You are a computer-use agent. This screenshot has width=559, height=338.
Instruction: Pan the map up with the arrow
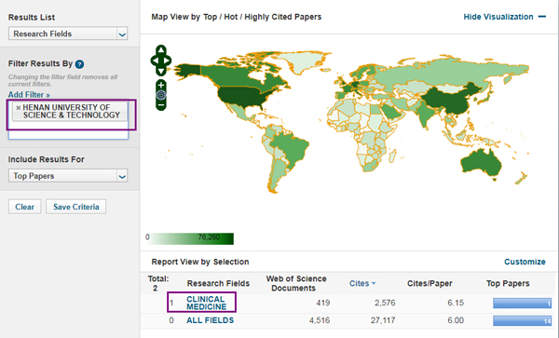161,50
